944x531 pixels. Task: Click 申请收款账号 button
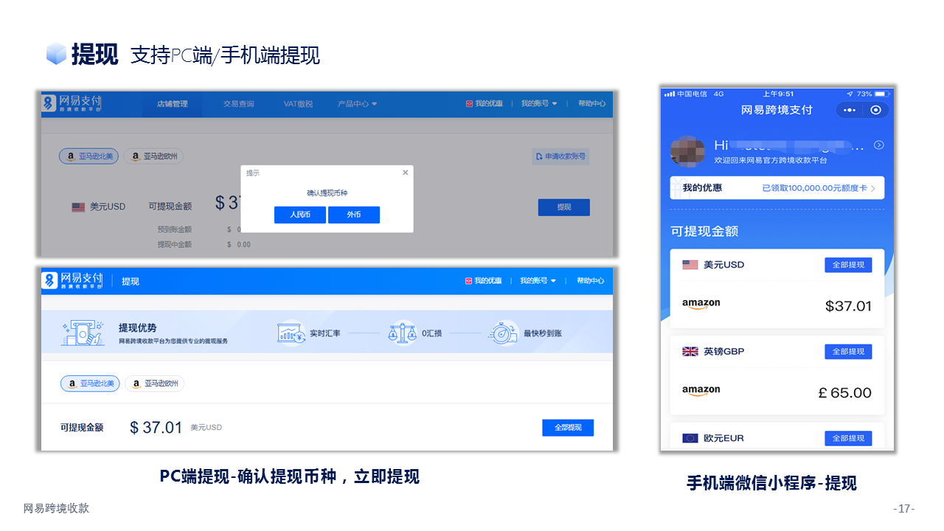point(560,156)
